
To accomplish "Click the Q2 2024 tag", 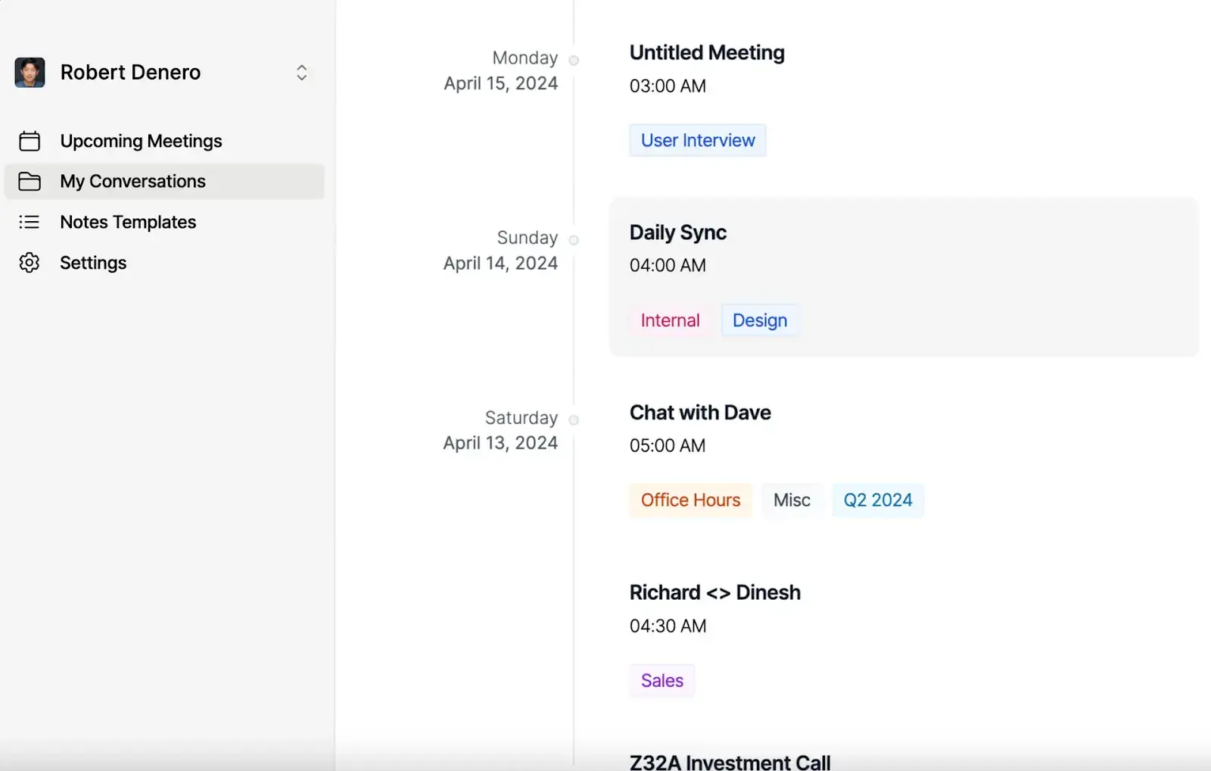I will pos(877,500).
